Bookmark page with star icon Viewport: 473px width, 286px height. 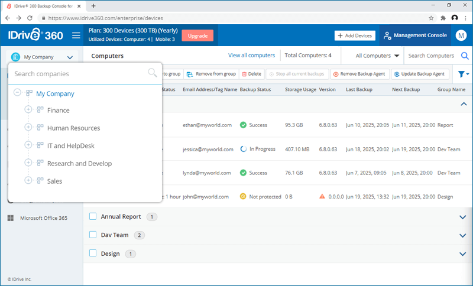[431, 18]
